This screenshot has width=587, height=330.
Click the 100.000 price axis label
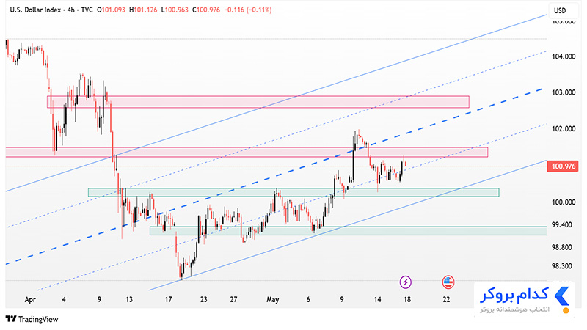564,202
